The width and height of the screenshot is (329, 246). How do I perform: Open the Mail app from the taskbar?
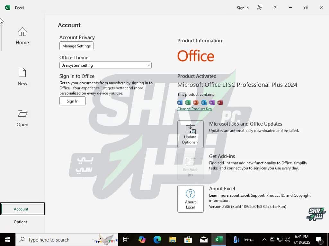(203, 240)
